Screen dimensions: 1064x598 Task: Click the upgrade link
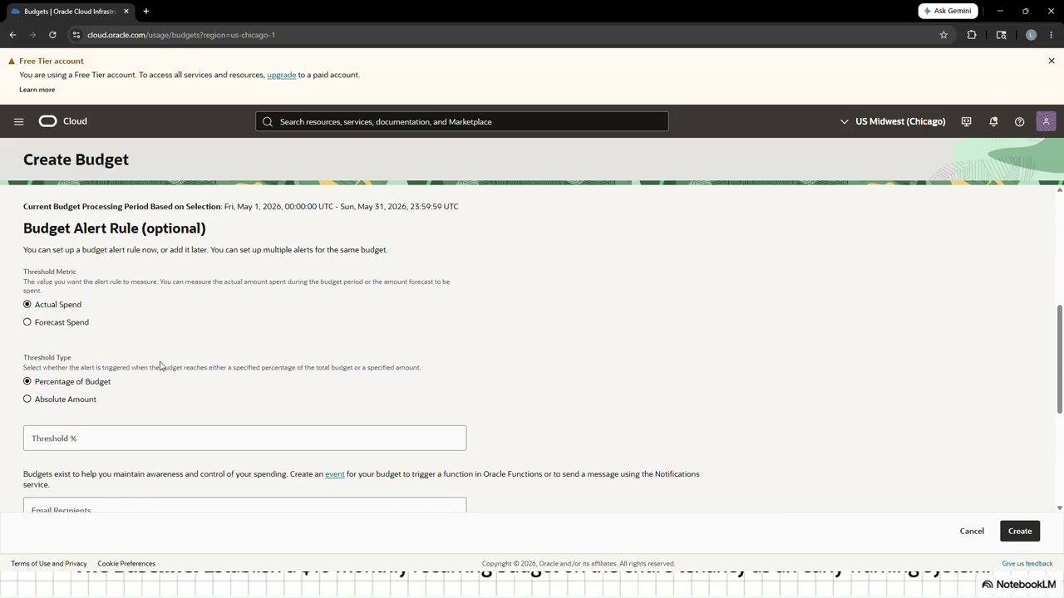(281, 75)
